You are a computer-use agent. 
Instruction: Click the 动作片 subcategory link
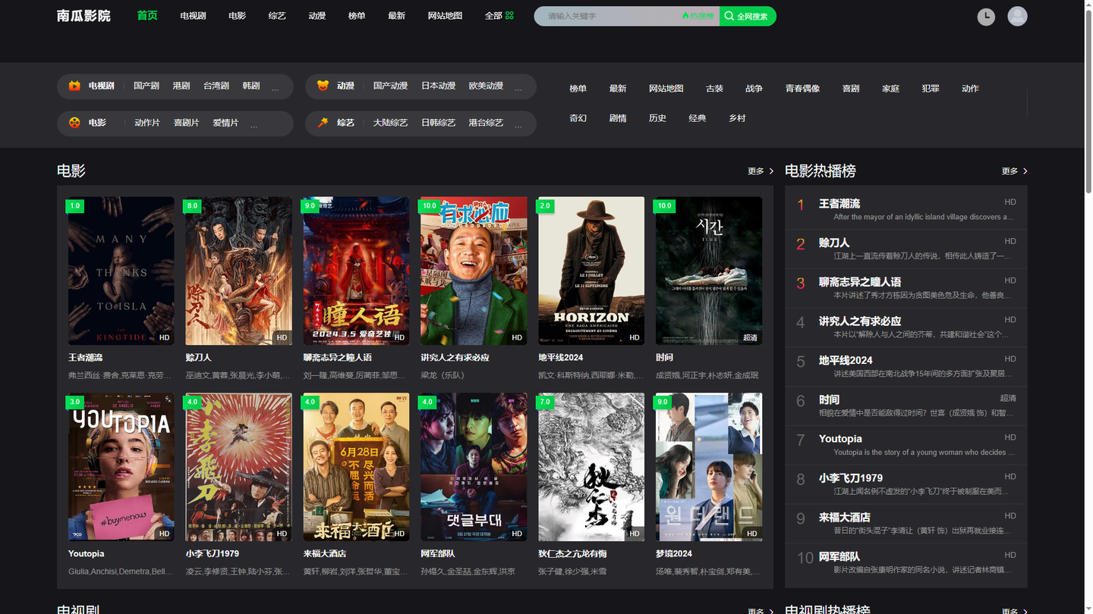(x=147, y=122)
